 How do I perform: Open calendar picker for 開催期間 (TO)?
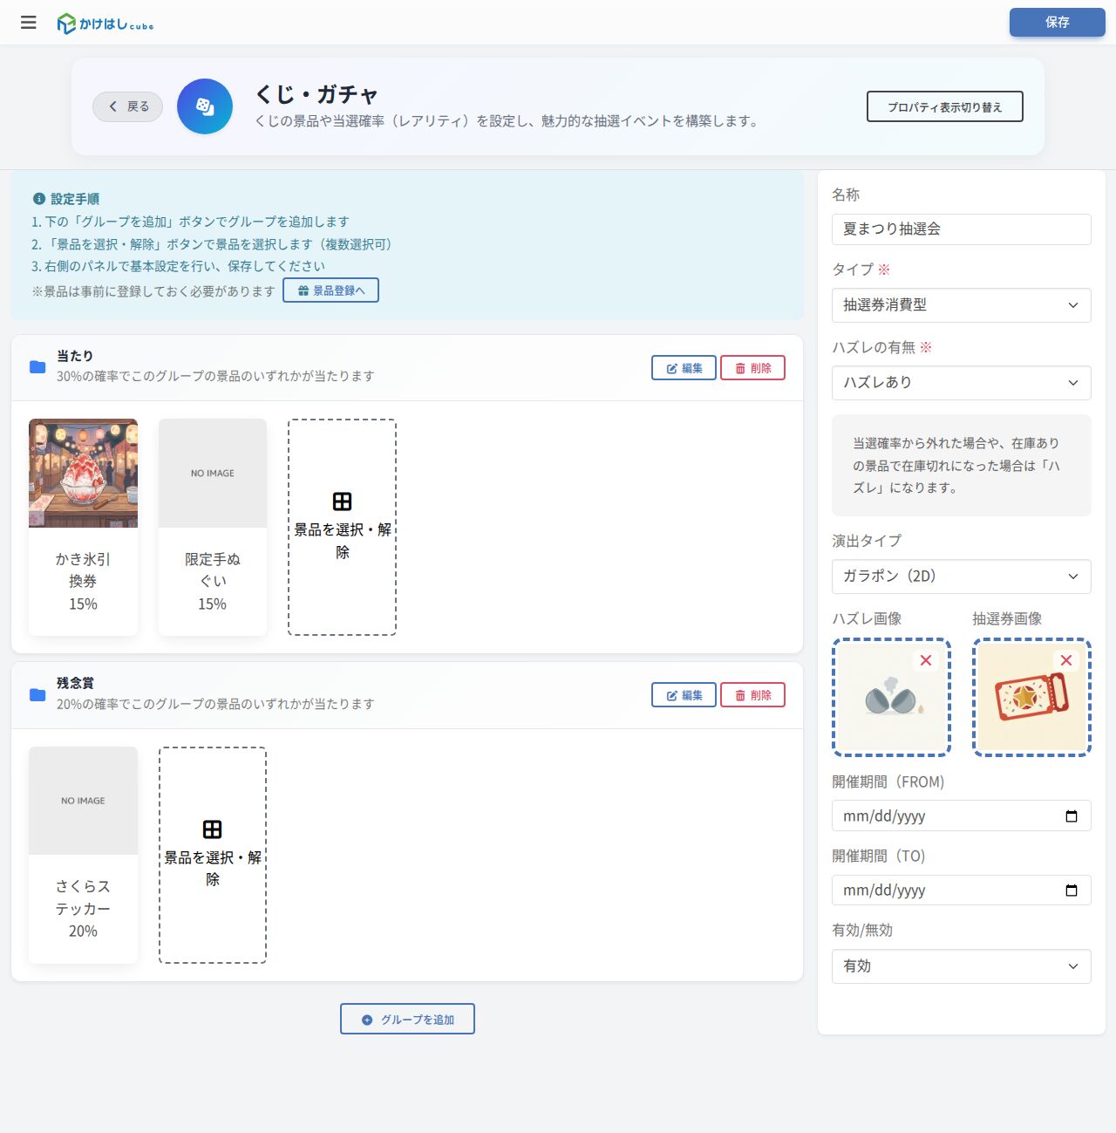(x=1072, y=891)
